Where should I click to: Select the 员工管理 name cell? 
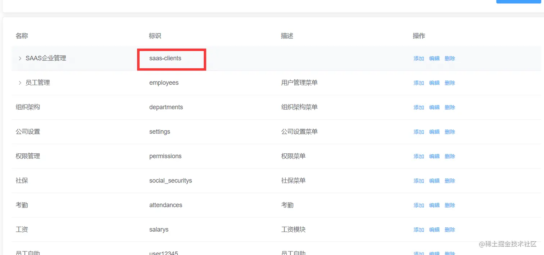click(38, 83)
